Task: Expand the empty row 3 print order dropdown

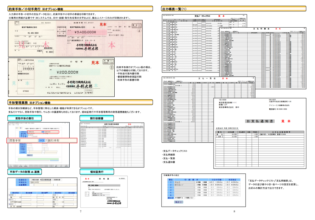Action: pos(185,187)
